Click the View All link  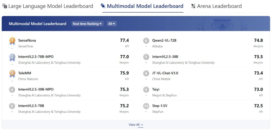click(x=136, y=125)
